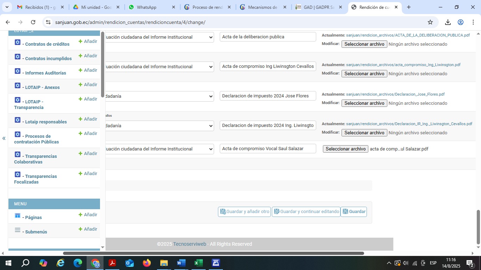This screenshot has width=481, height=270.
Task: Click the Acta de compromiso Vocal Saul Salazar field
Action: (x=268, y=149)
